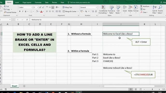Viewport: 166px width, 93px height.
Task: Switch to the Review tab
Action: point(54,2)
